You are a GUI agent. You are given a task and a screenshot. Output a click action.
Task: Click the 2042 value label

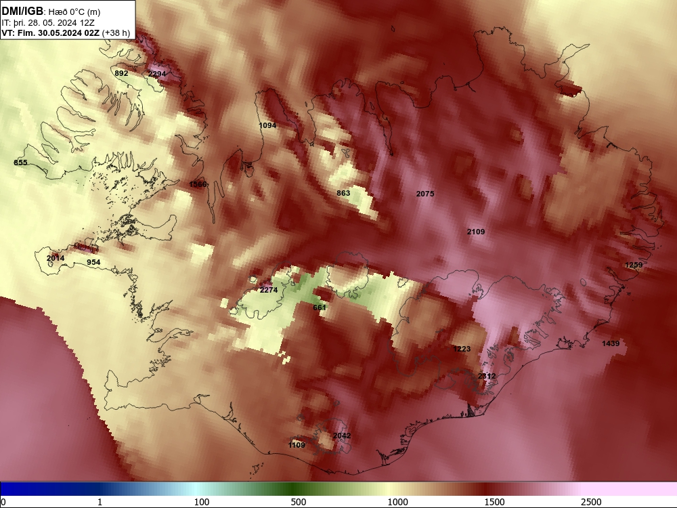(x=341, y=436)
